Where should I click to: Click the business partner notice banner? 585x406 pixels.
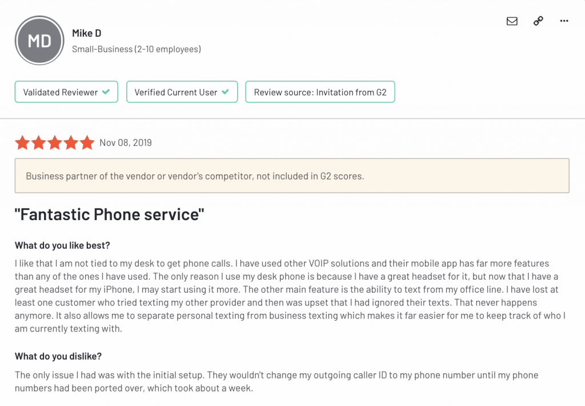point(292,176)
